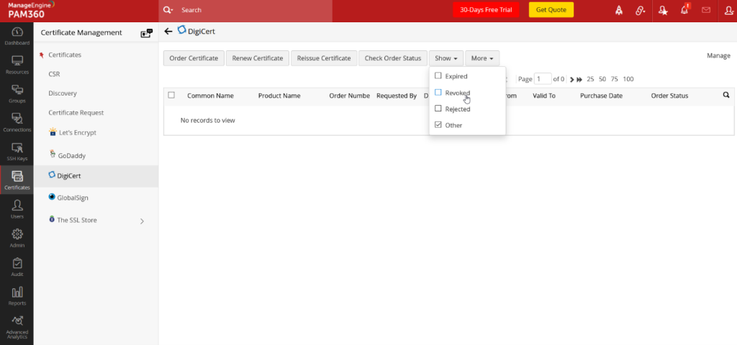Click the notifications bell icon
737x345 pixels.
pos(684,10)
